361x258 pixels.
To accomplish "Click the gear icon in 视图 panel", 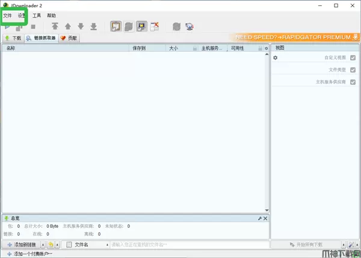I will 276,58.
